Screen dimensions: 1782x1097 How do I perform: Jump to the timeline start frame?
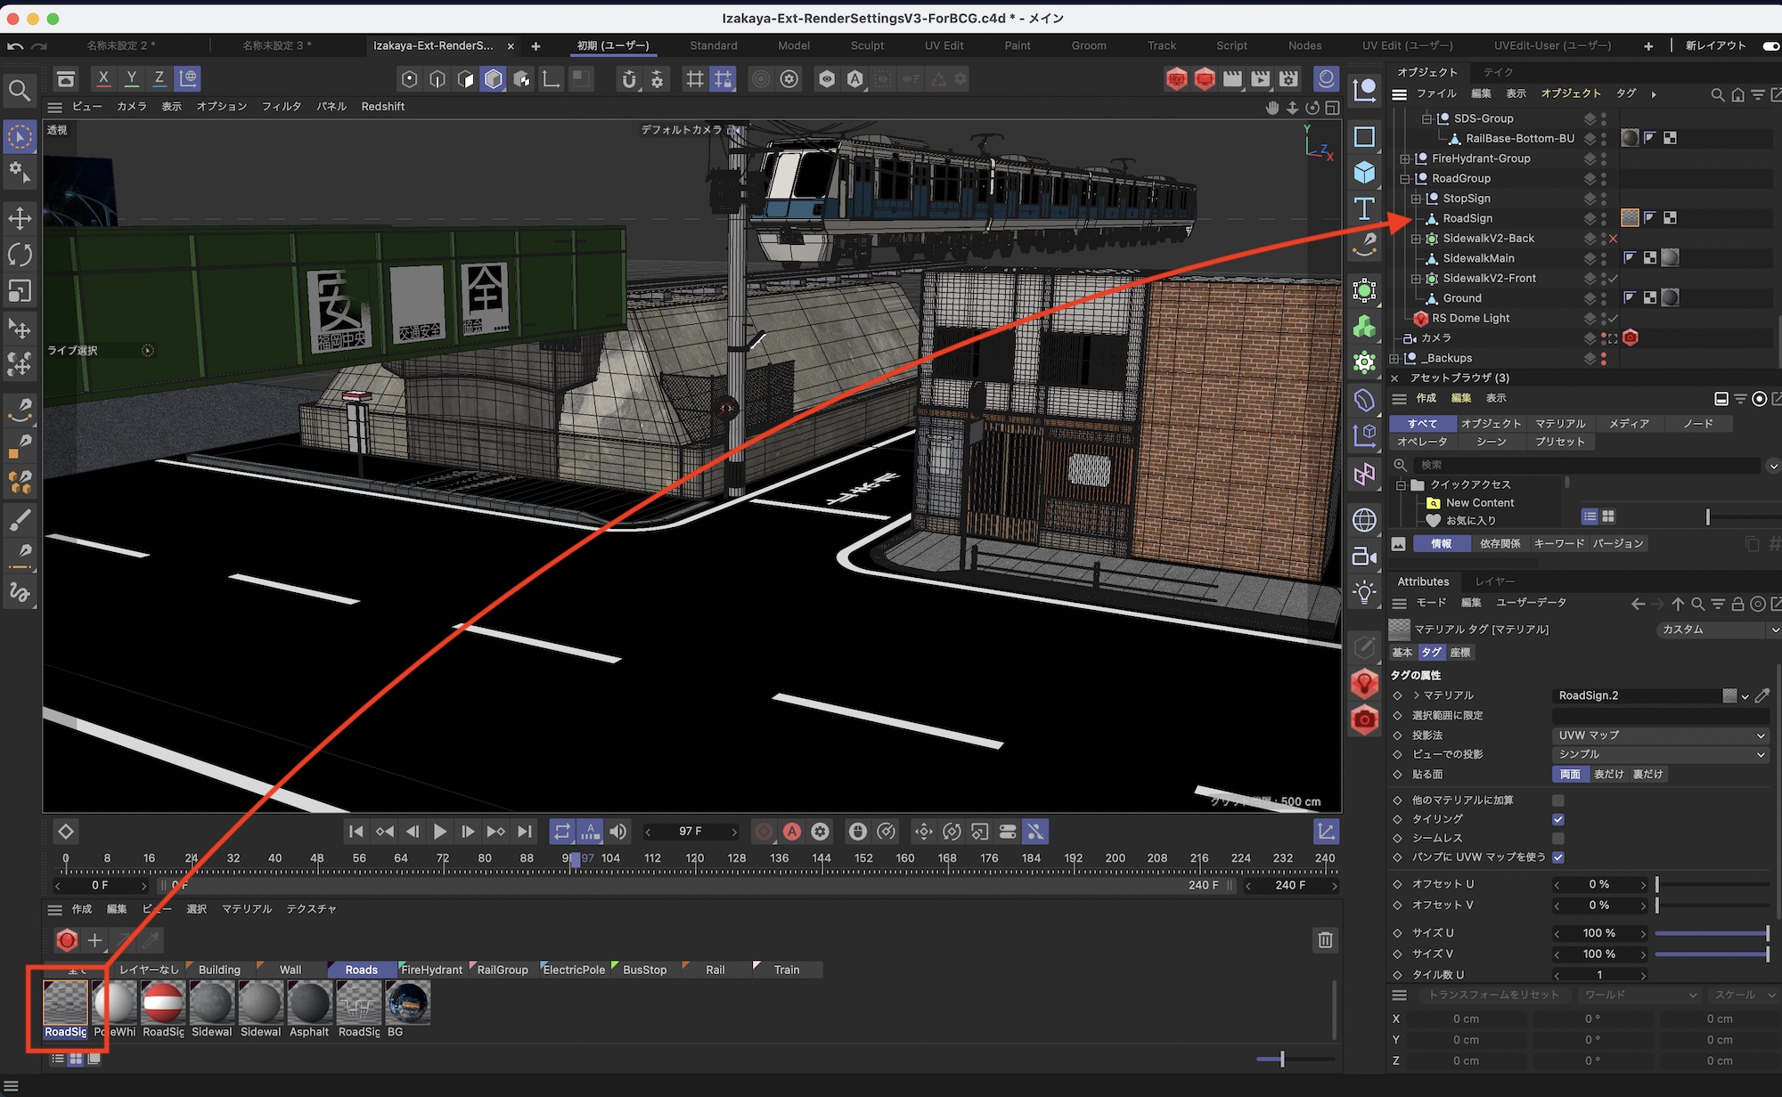pos(356,832)
